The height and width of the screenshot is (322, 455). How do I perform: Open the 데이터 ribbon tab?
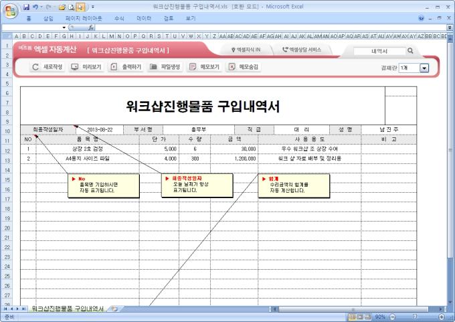point(144,19)
